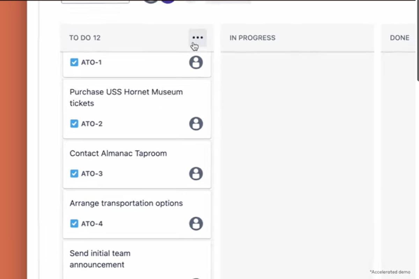The image size is (419, 279).
Task: Click the TO DO 12 column title
Action: pos(85,38)
